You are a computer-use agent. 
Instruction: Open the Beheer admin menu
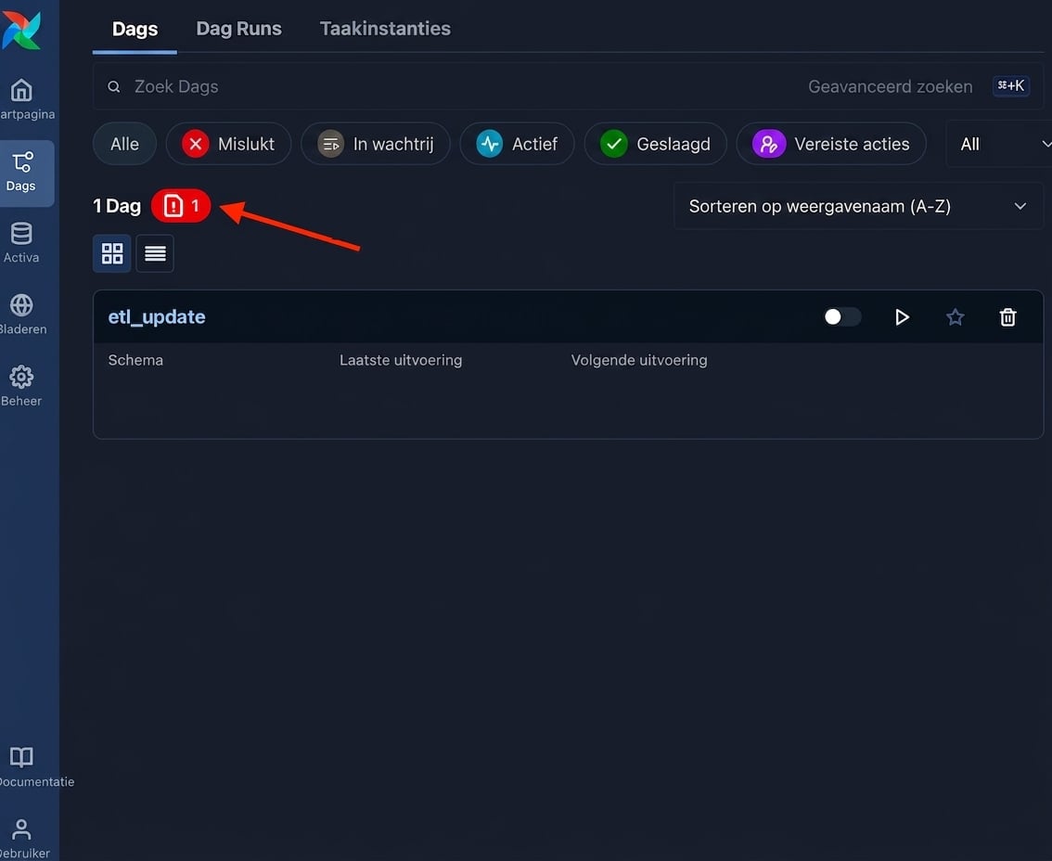pos(21,386)
